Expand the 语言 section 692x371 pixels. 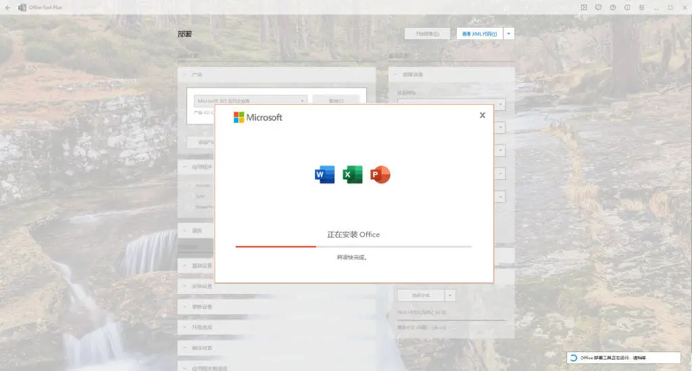click(196, 230)
